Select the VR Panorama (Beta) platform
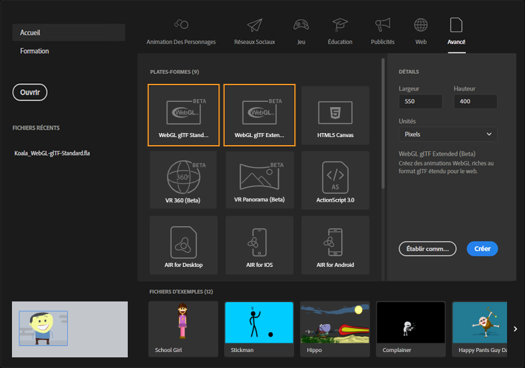This screenshot has height=368, width=525. pyautogui.click(x=260, y=180)
